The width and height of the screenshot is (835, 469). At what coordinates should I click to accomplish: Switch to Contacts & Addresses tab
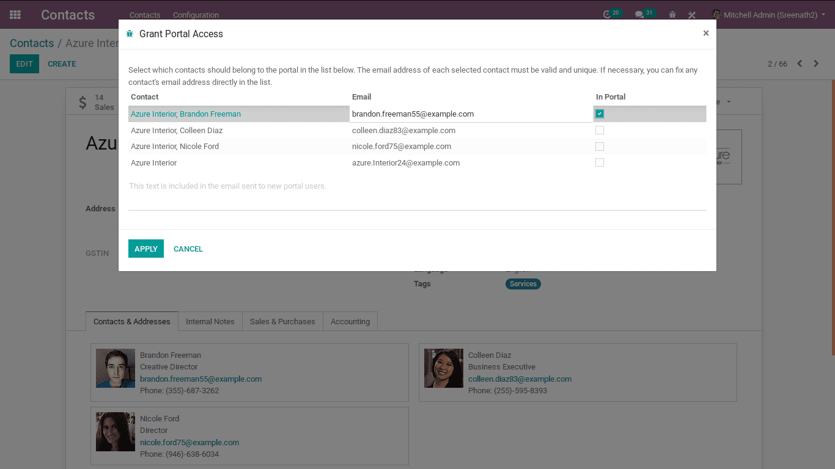(132, 321)
